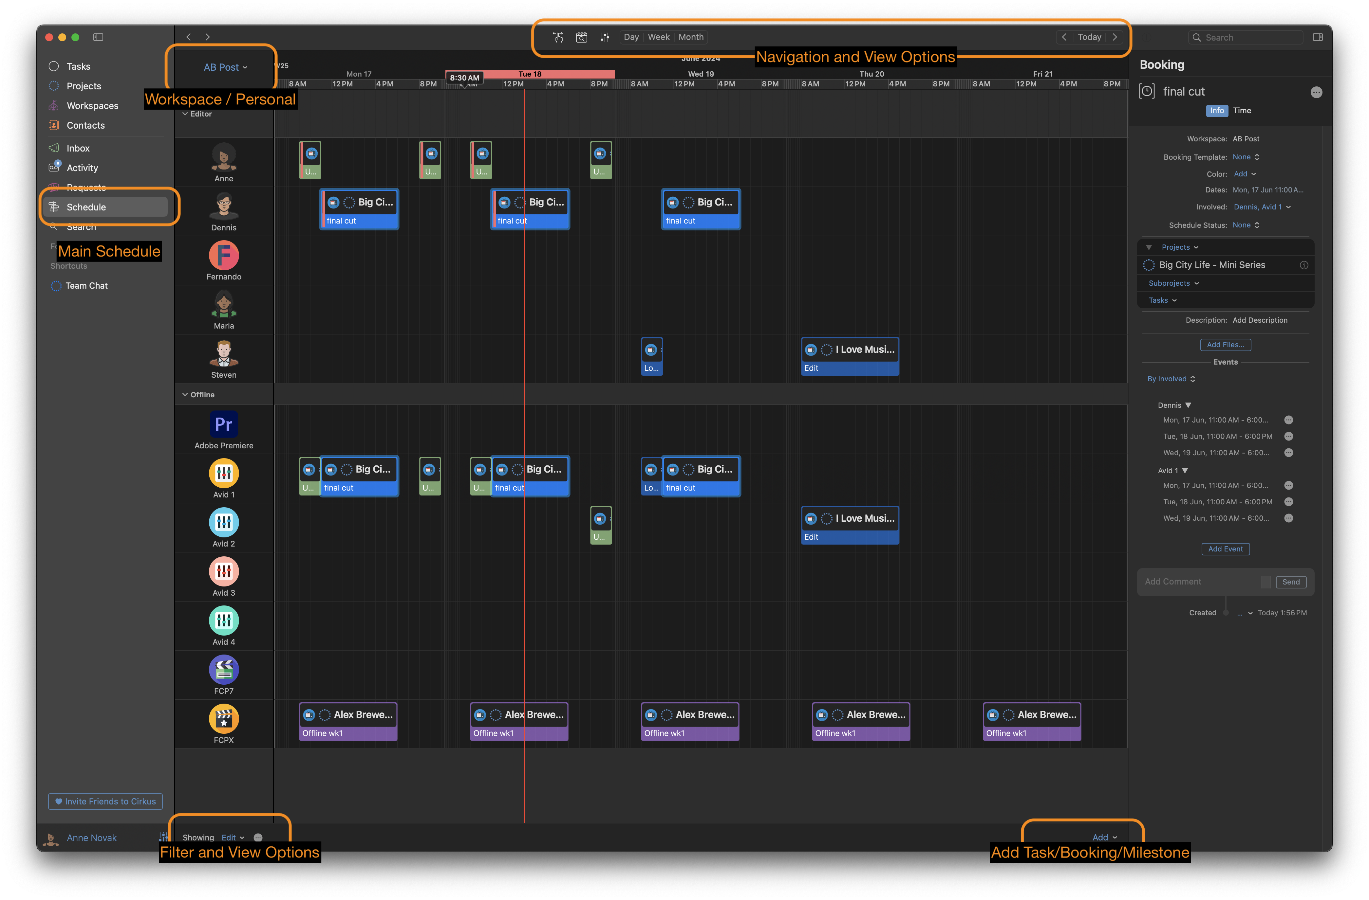This screenshot has height=900, width=1369.
Task: Collapse the Editor resource group
Action: coord(185,114)
